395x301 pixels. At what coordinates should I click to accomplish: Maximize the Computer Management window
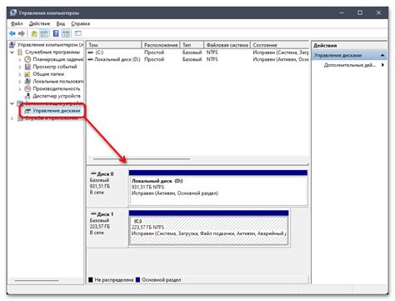click(x=360, y=13)
